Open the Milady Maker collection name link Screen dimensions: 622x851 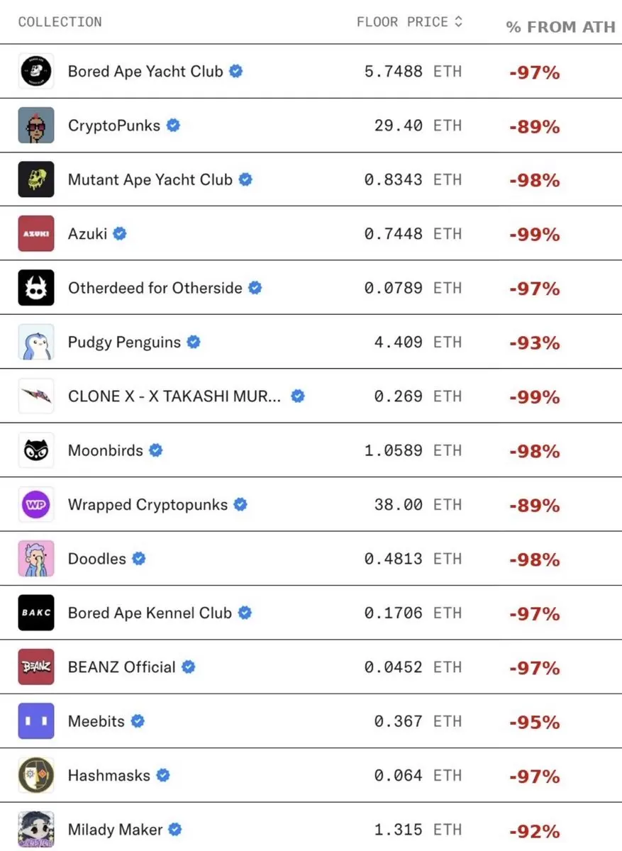click(116, 830)
